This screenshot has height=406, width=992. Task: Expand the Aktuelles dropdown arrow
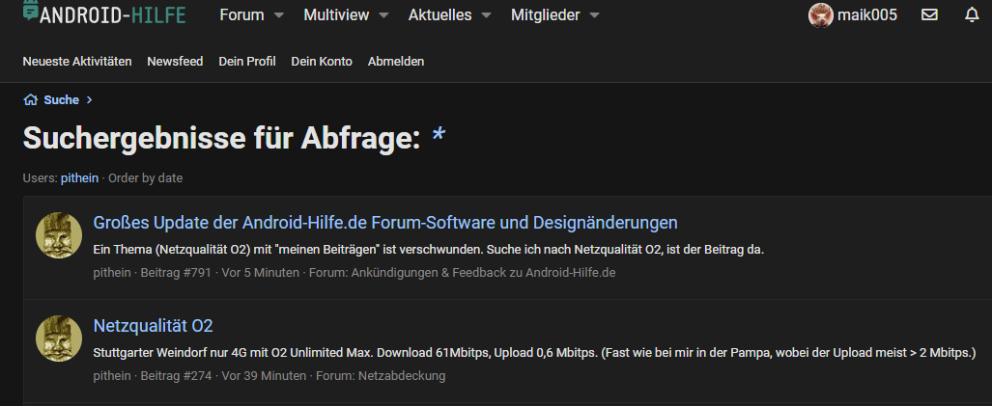pos(486,15)
